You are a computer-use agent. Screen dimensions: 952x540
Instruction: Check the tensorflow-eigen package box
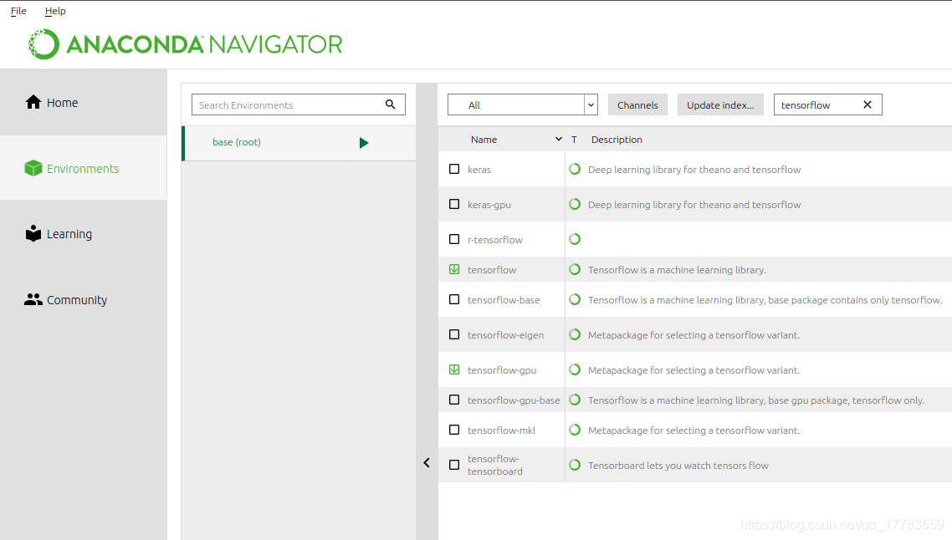click(454, 334)
